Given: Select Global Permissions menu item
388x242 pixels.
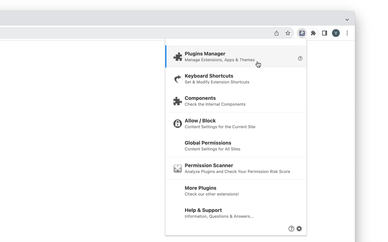Looking at the screenshot, I should pos(208,146).
